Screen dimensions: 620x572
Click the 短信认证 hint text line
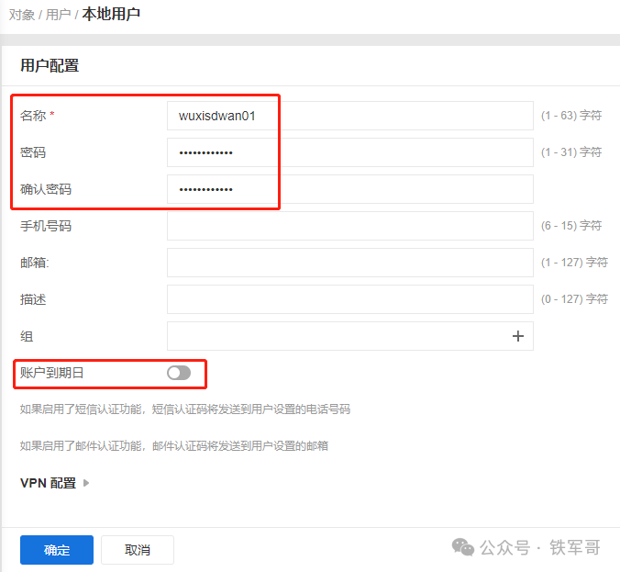(x=185, y=409)
